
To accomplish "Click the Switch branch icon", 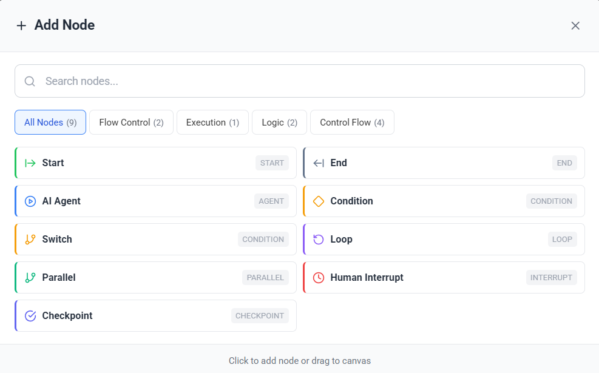I will (x=30, y=240).
